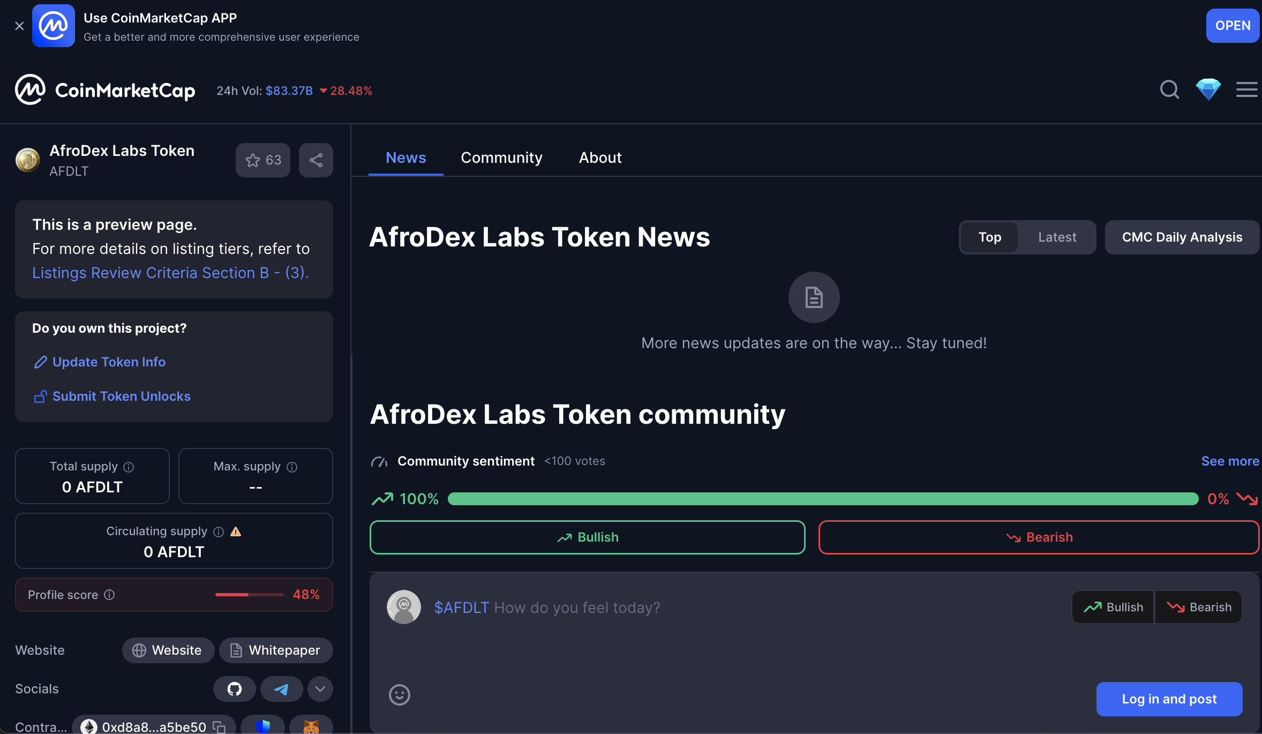1262x734 pixels.
Task: Click the community sentiment gauge icon
Action: click(x=379, y=461)
